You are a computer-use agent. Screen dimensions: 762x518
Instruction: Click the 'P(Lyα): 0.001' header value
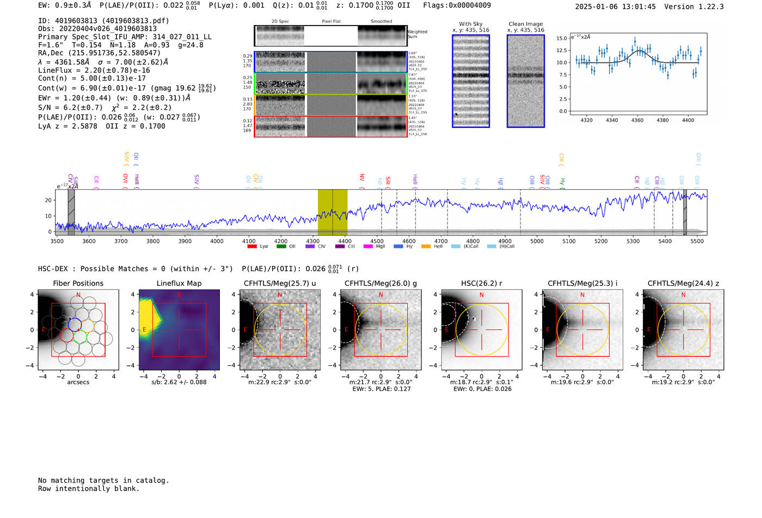[x=236, y=5]
